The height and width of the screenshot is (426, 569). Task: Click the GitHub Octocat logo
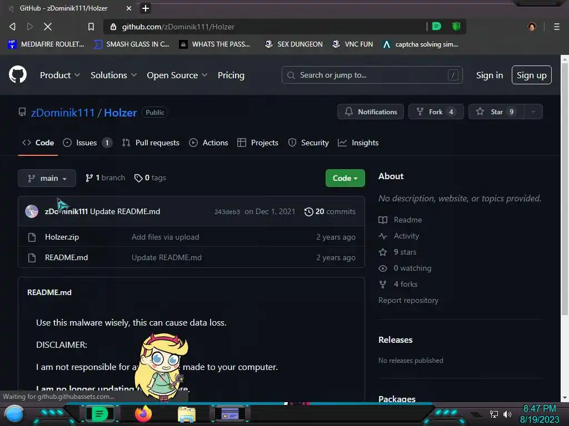(x=17, y=75)
